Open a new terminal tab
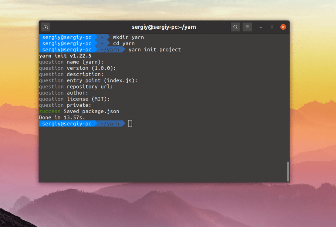 click(x=45, y=27)
